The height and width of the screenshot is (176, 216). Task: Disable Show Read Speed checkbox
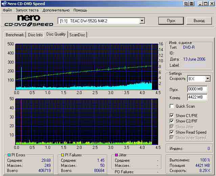(172, 132)
